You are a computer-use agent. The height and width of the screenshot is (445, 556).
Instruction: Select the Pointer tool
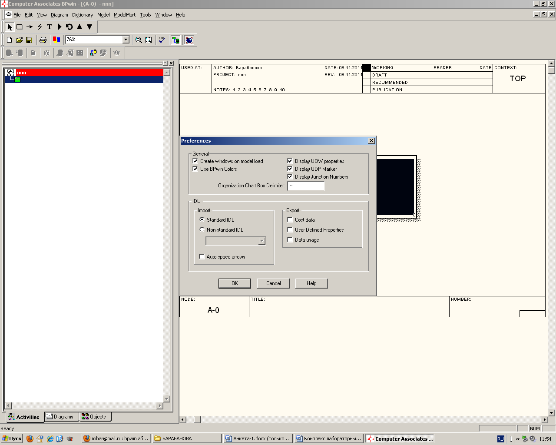pyautogui.click(x=10, y=27)
